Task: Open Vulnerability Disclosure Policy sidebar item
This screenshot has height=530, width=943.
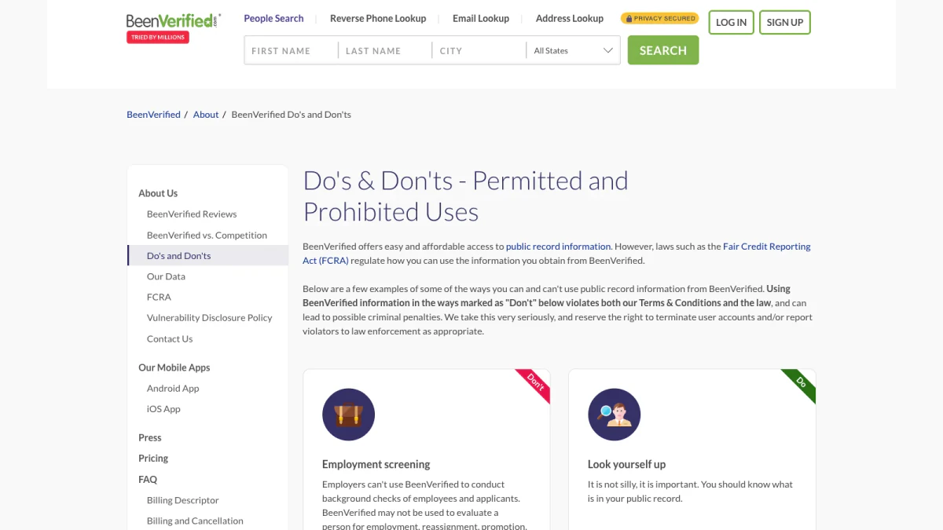Action: coord(209,318)
